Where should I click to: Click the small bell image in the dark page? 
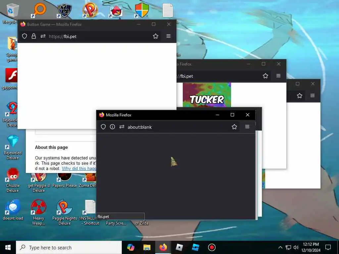tap(174, 162)
